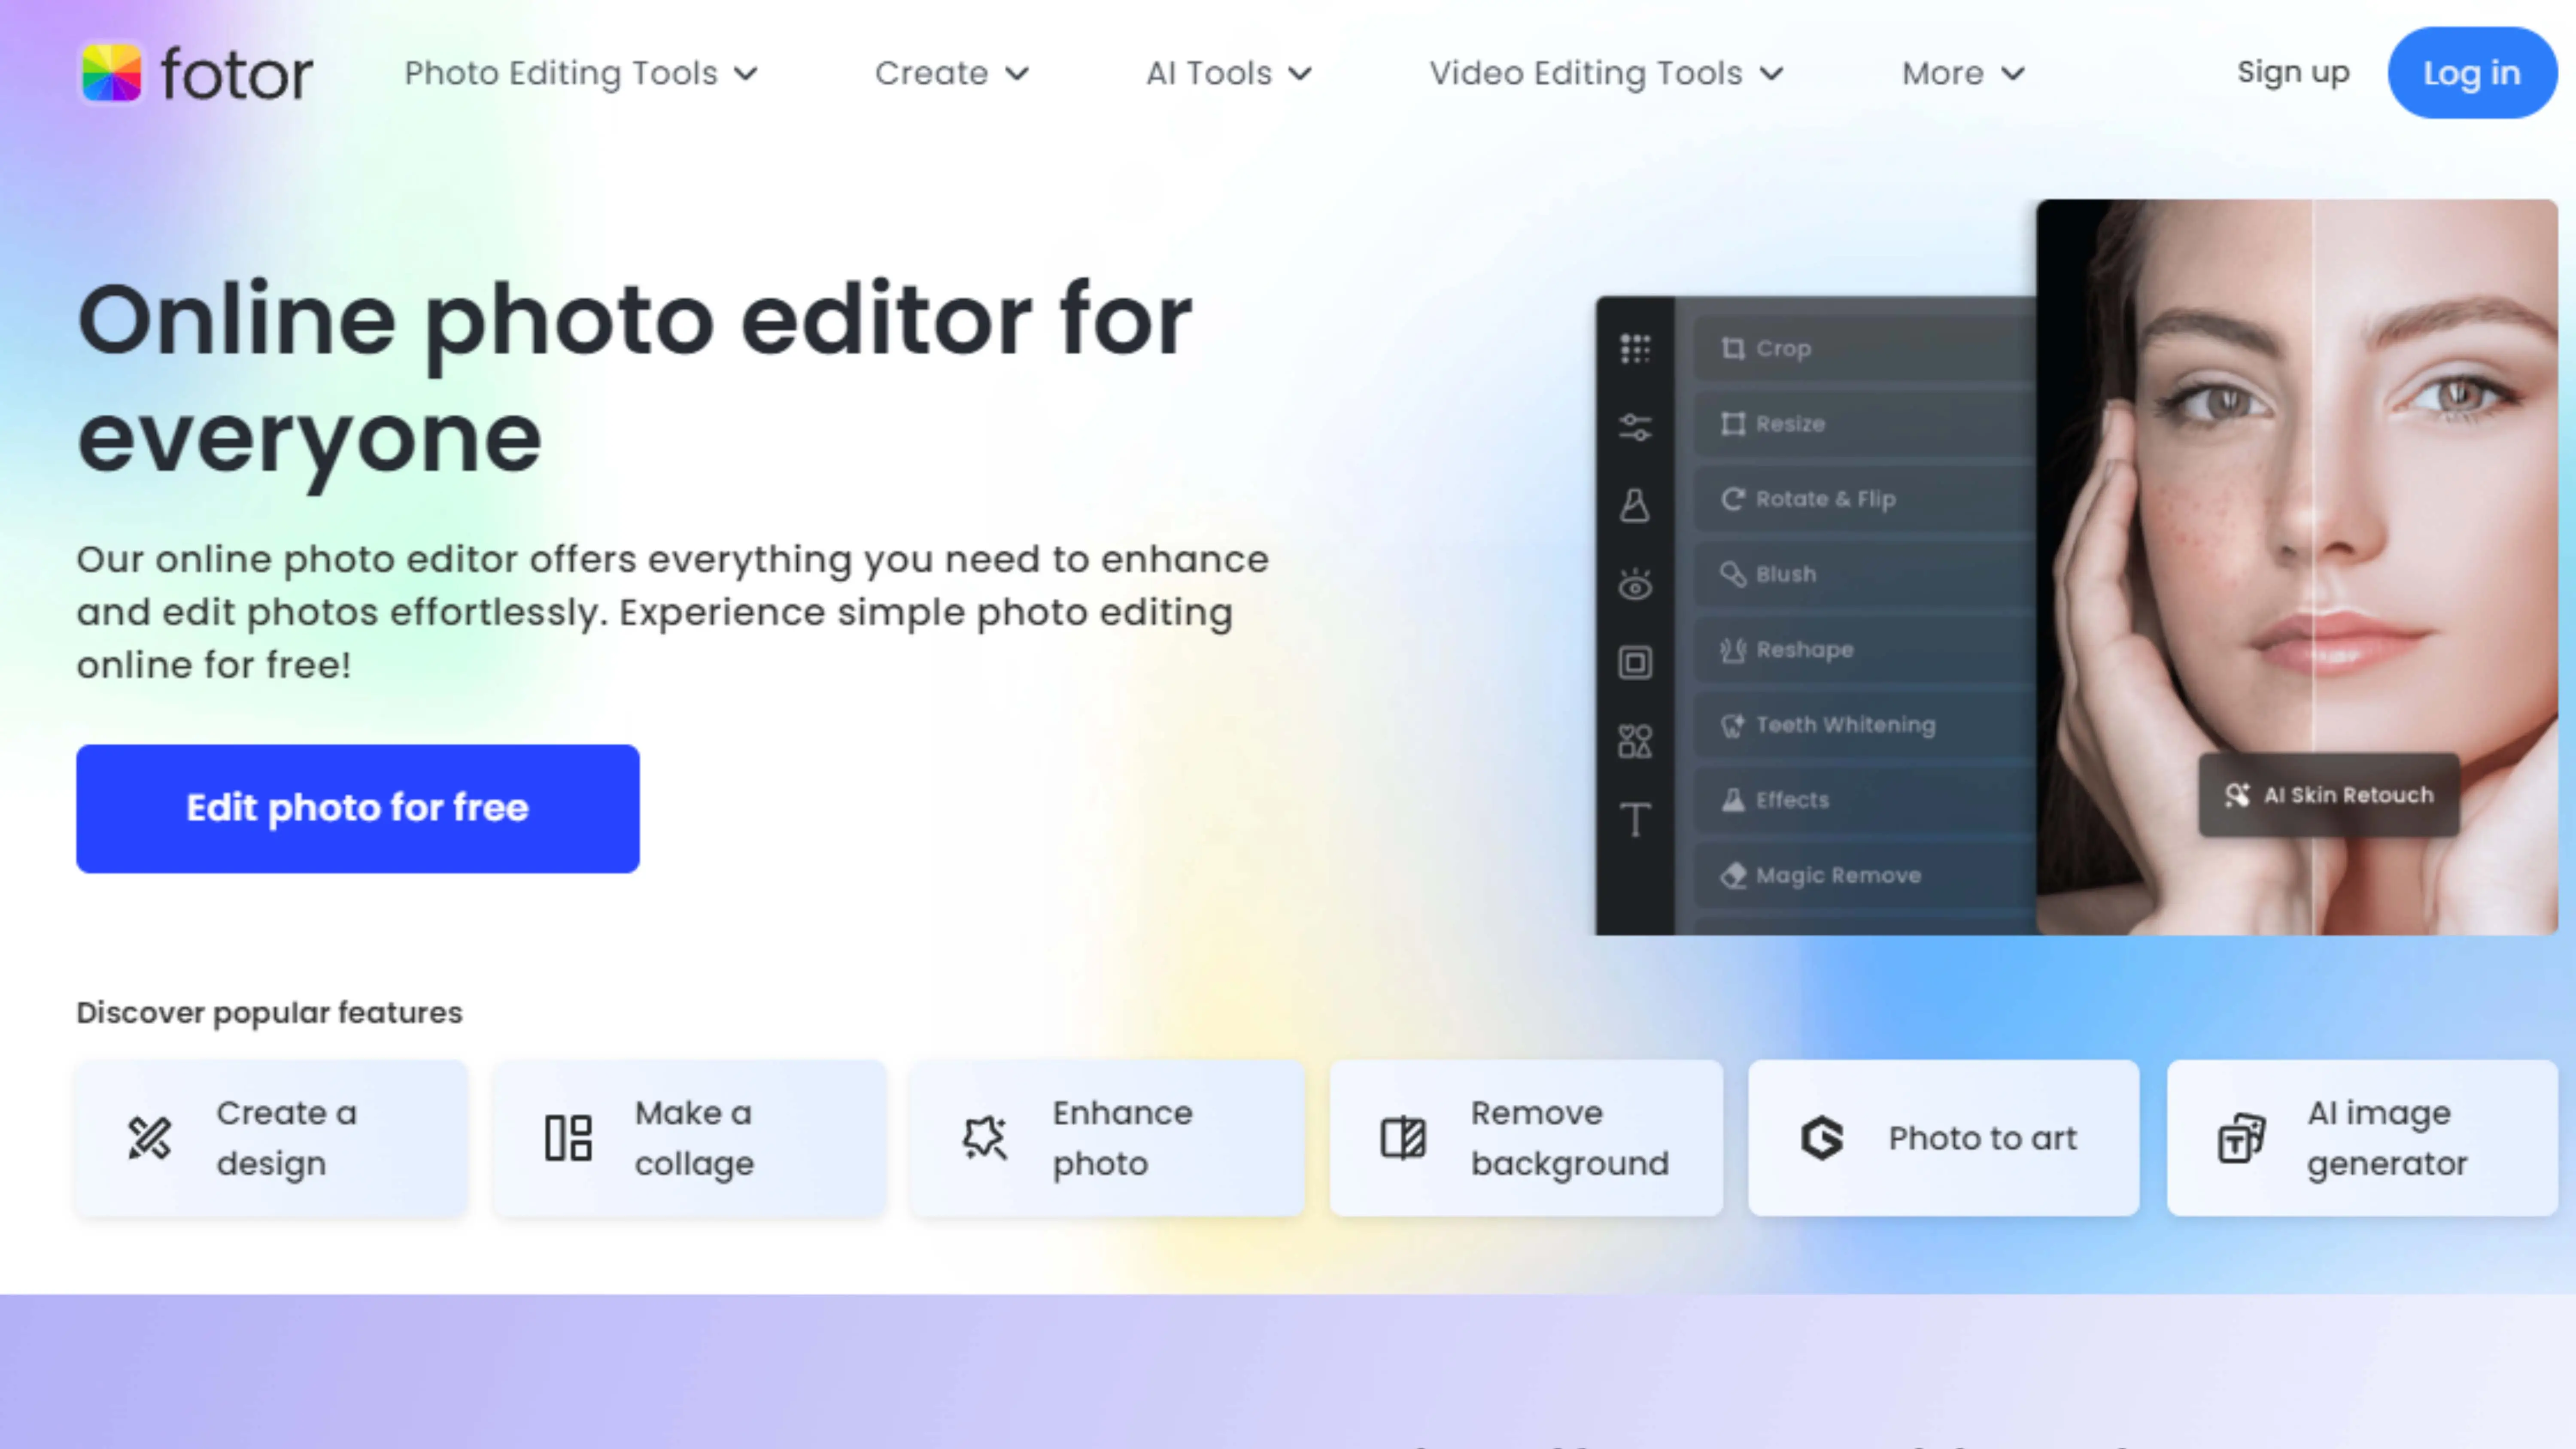Click the Make a collage layout icon
Screen dimensions: 2576x1449
pos(568,1138)
